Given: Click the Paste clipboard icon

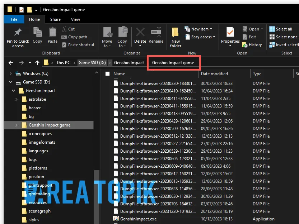Looking at the screenshot, I should pos(52,32).
